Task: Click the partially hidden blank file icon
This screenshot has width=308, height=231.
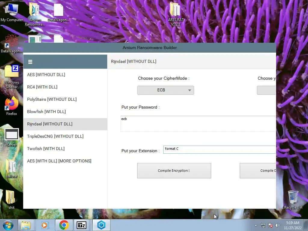Action: pyautogui.click(x=59, y=39)
